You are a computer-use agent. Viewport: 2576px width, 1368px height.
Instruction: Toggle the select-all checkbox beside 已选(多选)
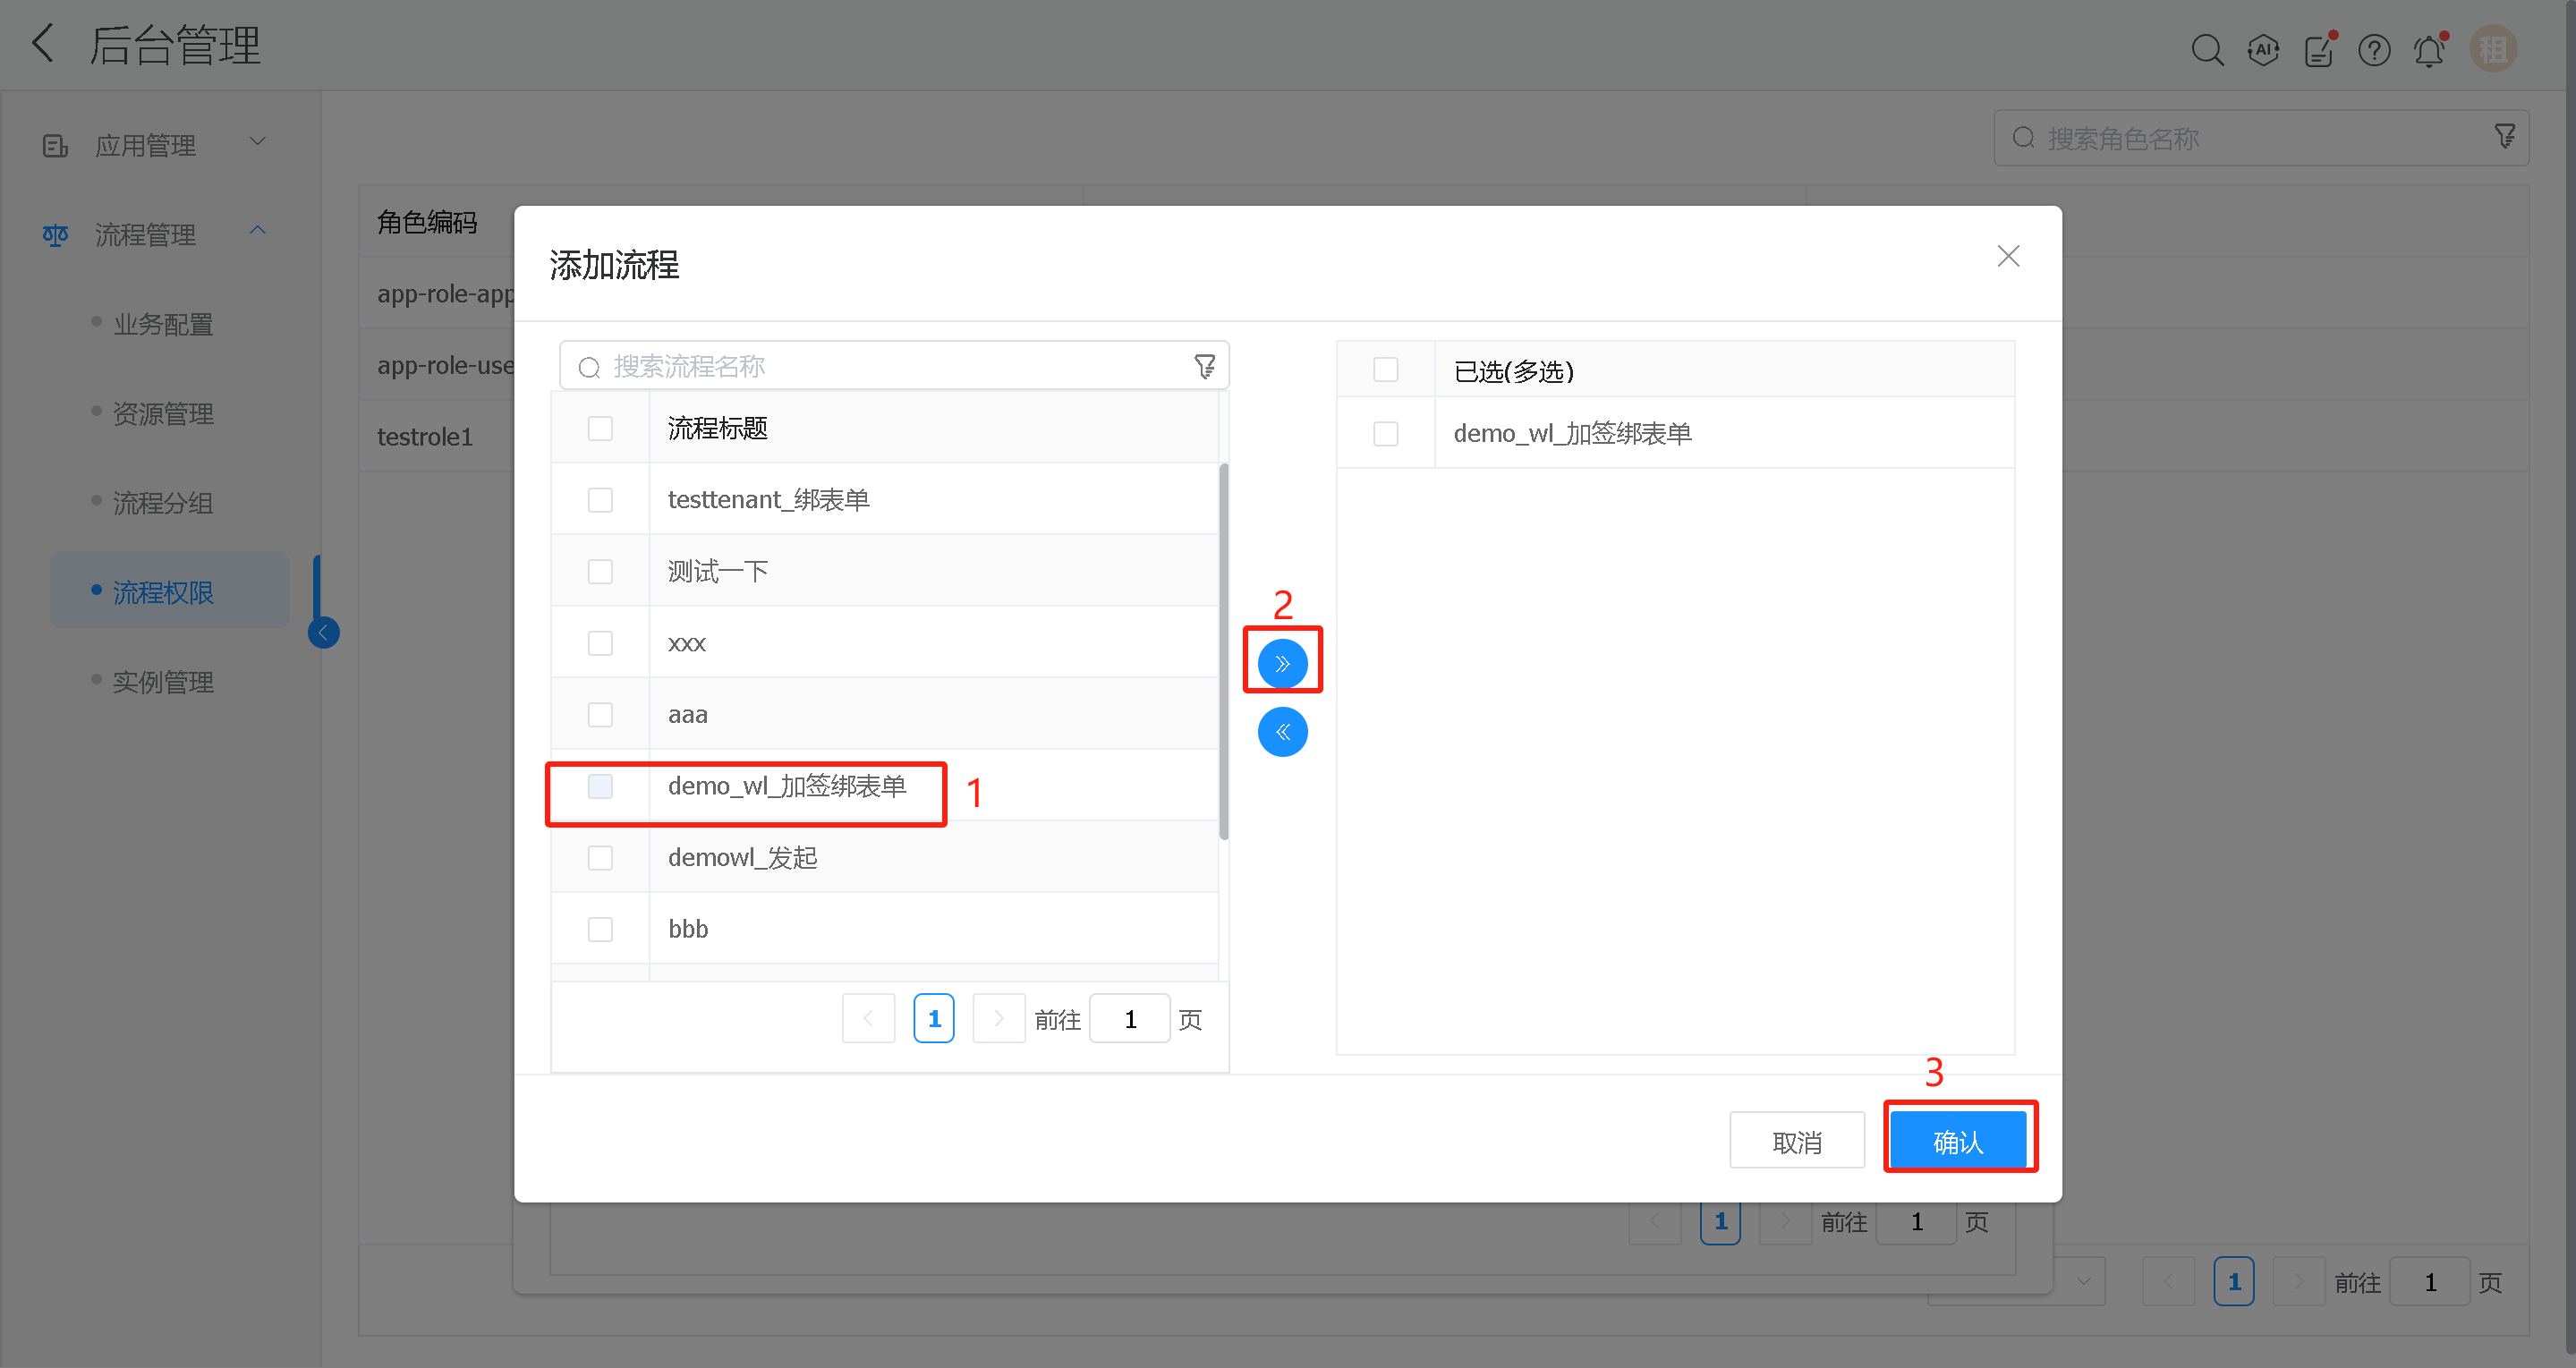1385,370
